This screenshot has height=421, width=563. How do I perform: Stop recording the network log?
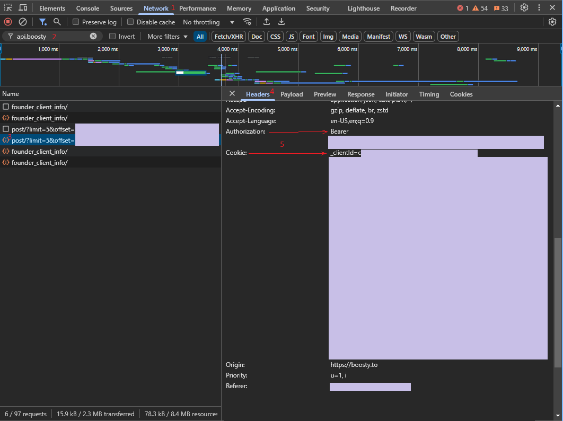[8, 22]
